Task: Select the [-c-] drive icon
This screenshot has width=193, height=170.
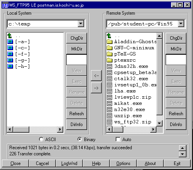Action: pyautogui.click(x=10, y=48)
